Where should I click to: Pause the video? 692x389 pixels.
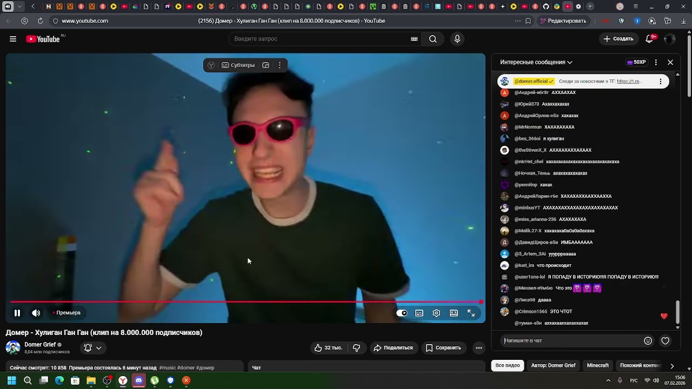[17, 313]
